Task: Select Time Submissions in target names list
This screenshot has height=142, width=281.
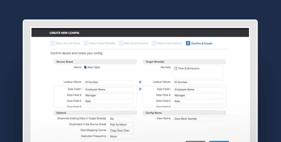Action: 188,69
